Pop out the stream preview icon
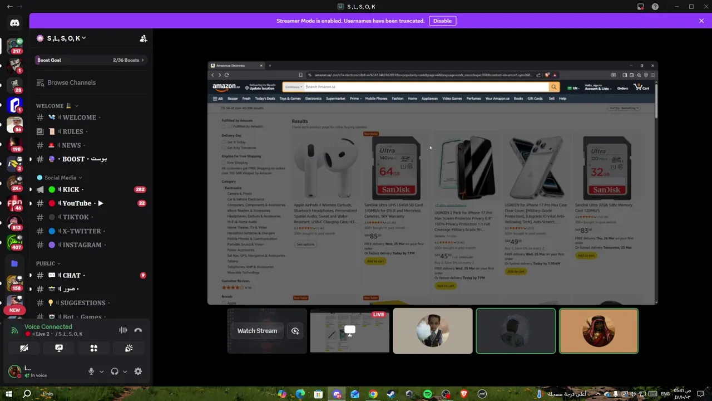The height and width of the screenshot is (401, 712). 295,331
